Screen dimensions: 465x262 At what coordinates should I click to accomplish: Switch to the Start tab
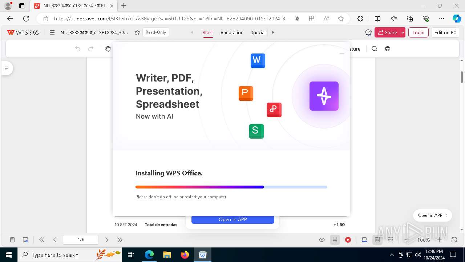pyautogui.click(x=208, y=32)
